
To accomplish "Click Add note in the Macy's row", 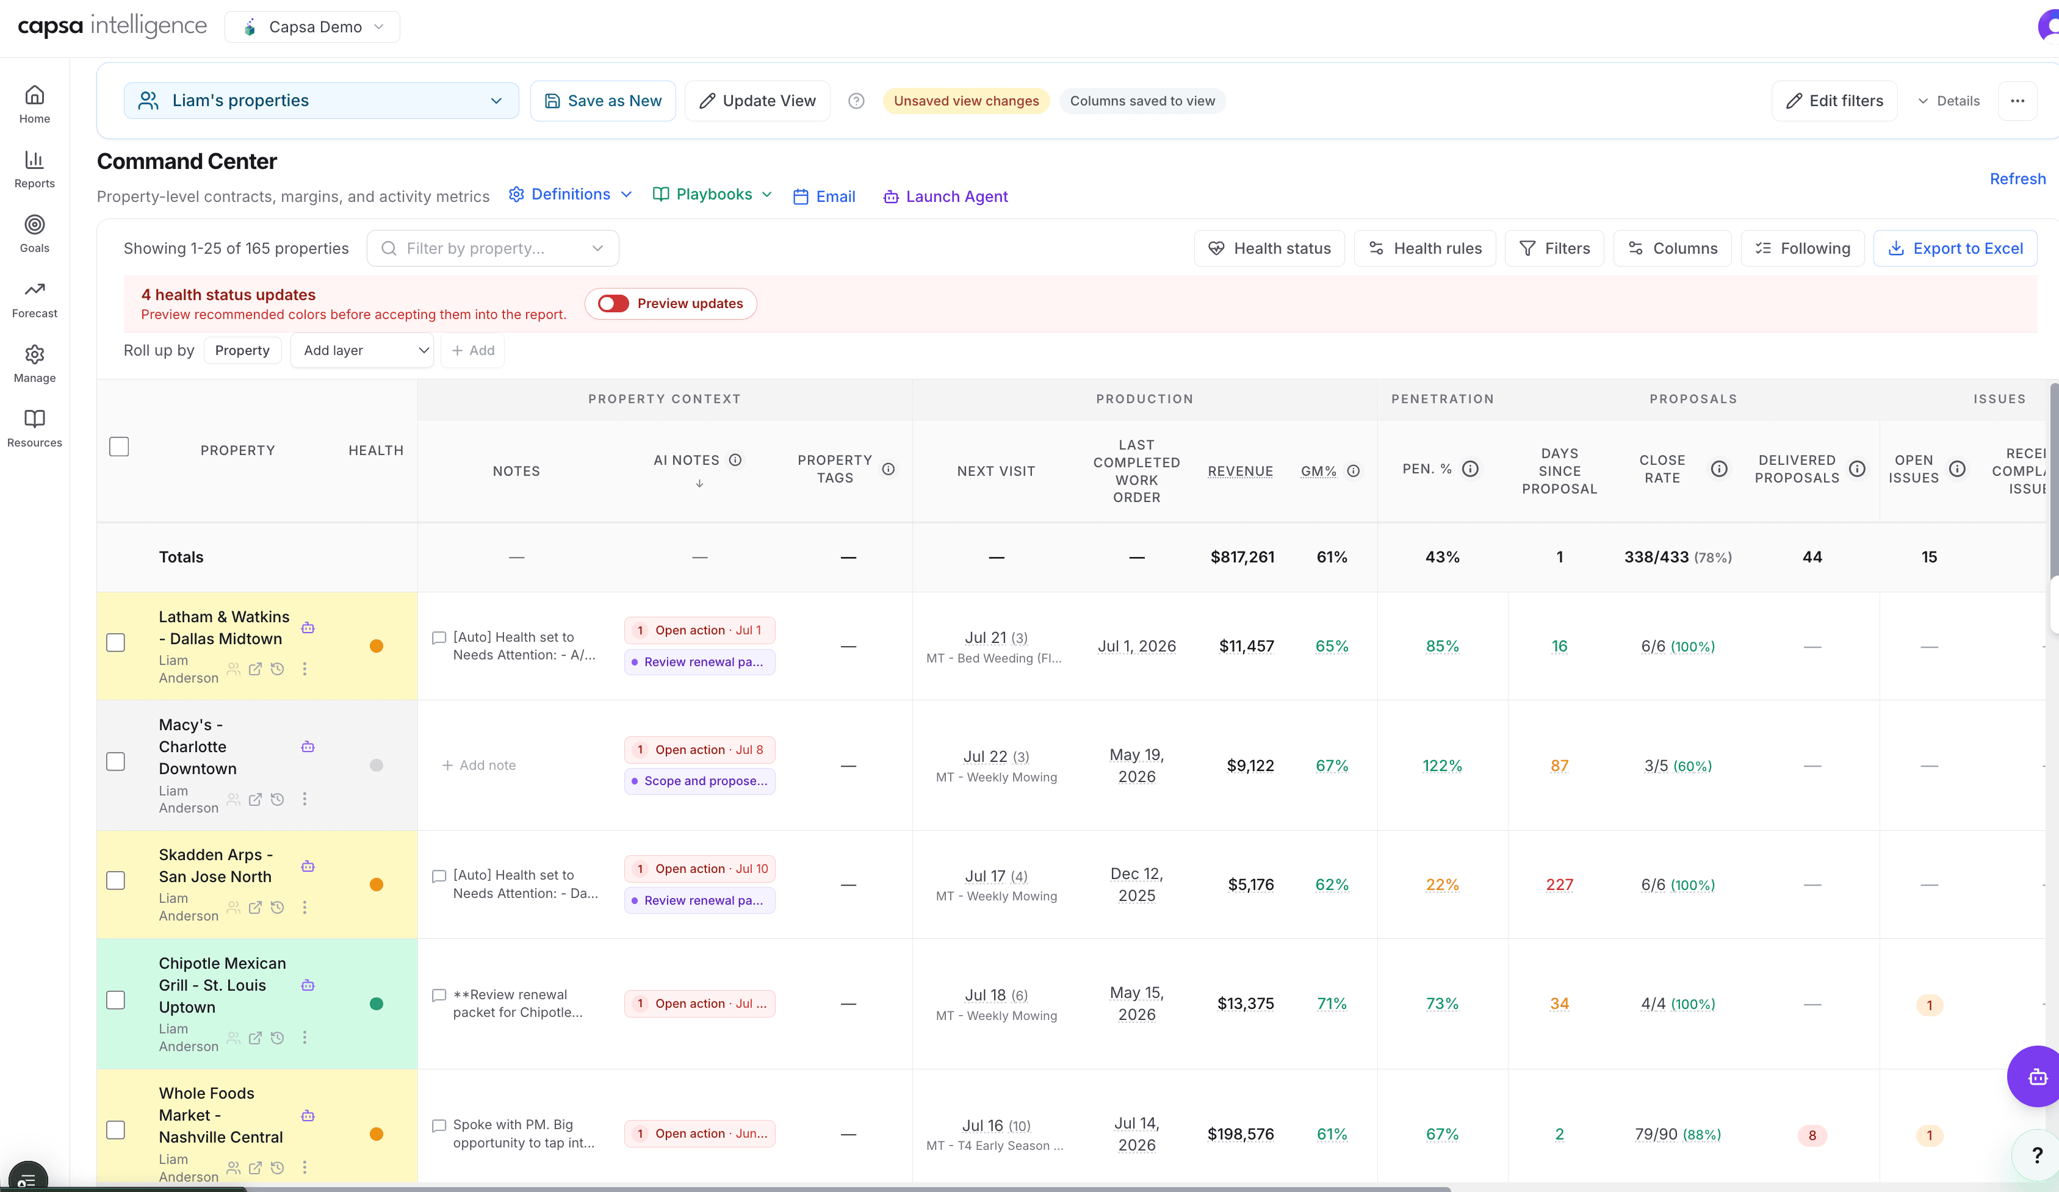I will (479, 766).
